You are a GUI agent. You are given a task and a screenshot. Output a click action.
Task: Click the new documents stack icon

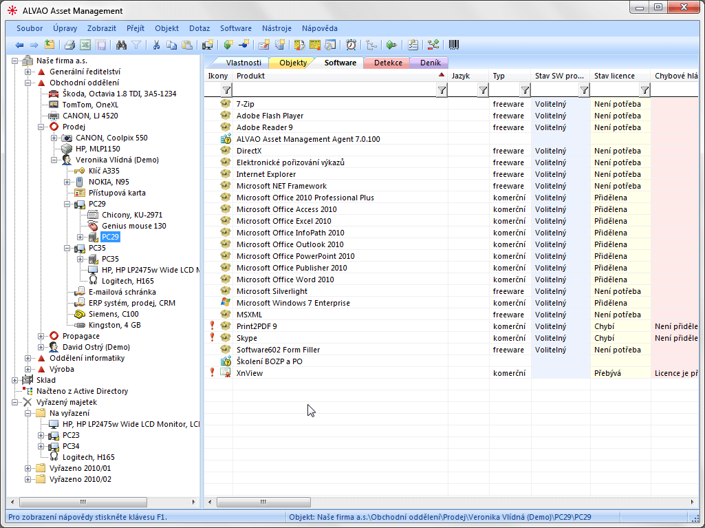[280, 45]
